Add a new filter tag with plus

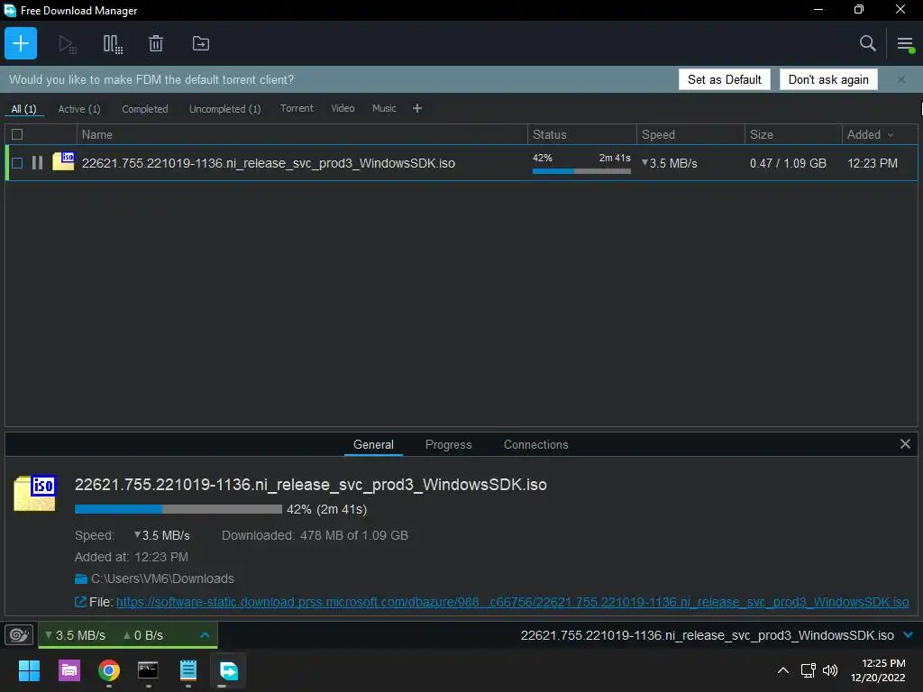point(417,108)
